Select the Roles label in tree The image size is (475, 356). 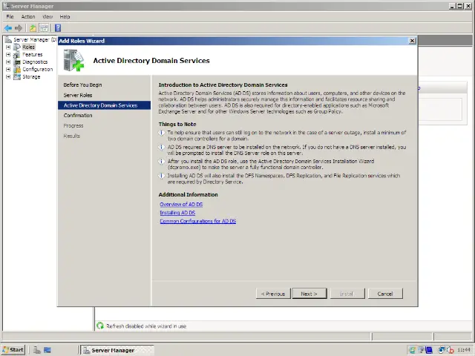(x=28, y=47)
